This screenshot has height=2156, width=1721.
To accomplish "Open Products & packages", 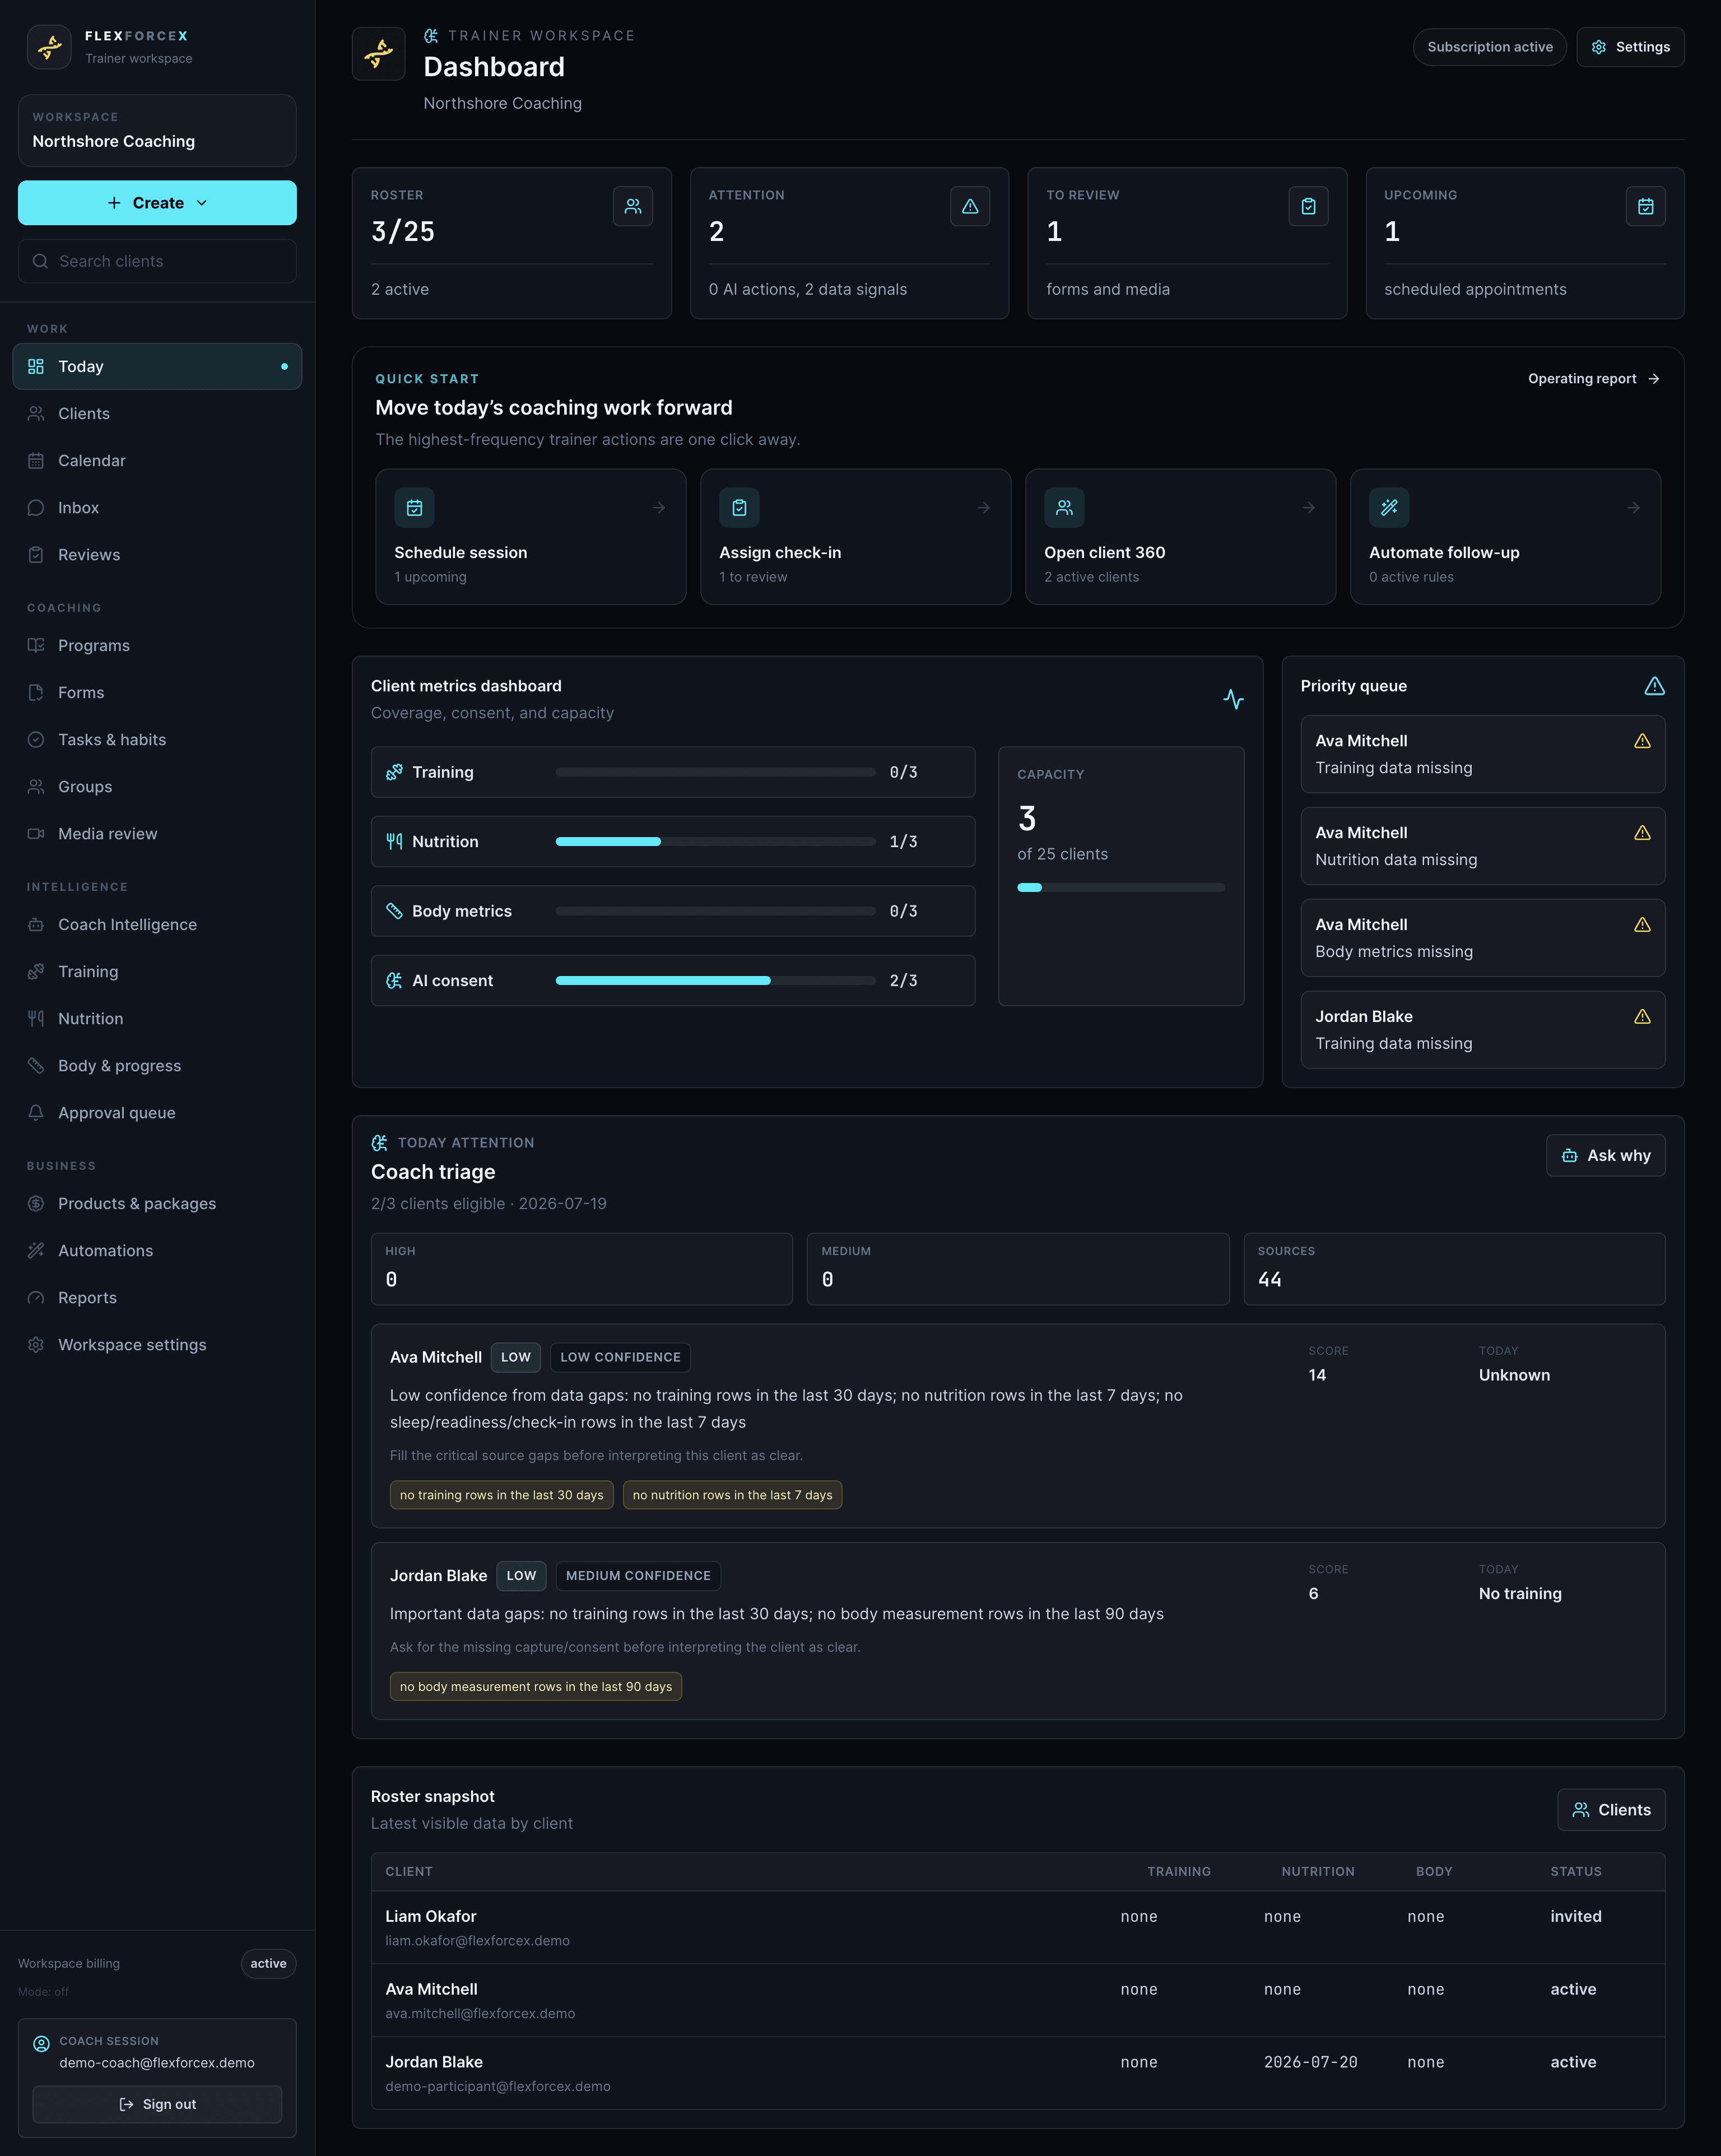I will 157,1204.
